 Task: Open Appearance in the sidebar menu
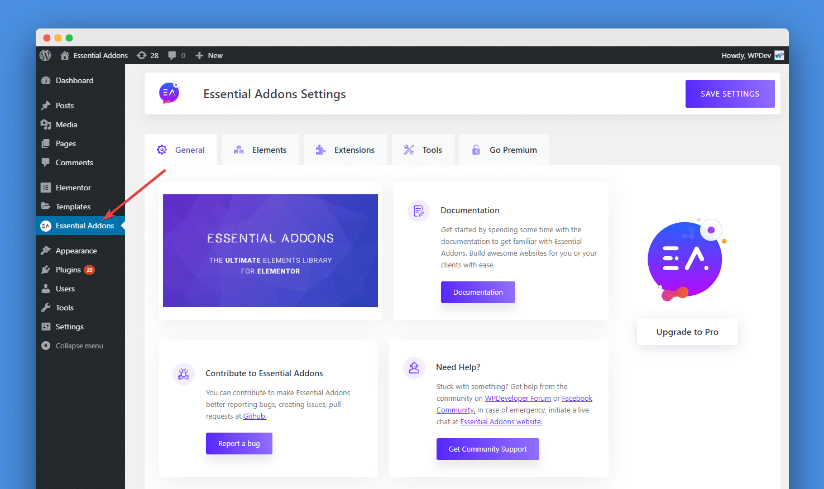point(80,251)
